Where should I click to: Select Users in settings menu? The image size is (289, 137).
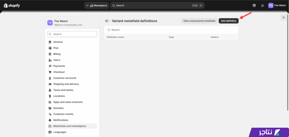(x=57, y=60)
